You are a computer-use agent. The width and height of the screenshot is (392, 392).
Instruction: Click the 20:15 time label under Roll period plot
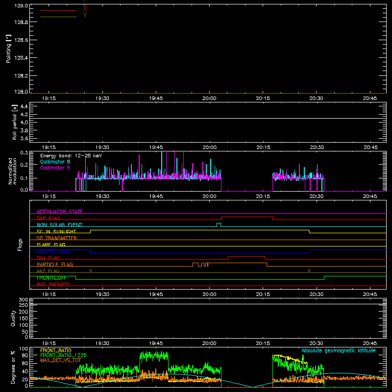263,147
